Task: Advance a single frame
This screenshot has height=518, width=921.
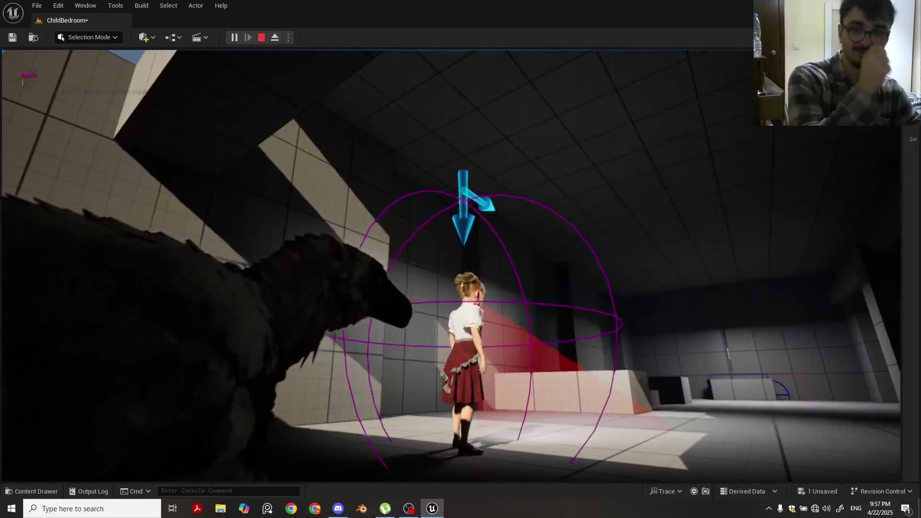Action: (x=248, y=37)
